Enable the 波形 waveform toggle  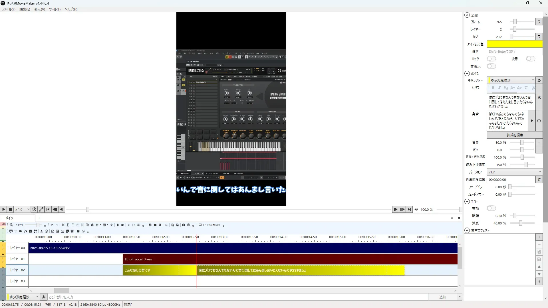point(531,59)
